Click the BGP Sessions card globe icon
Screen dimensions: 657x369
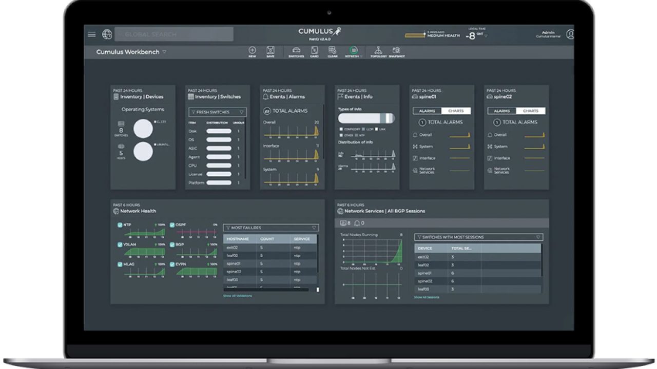point(340,211)
